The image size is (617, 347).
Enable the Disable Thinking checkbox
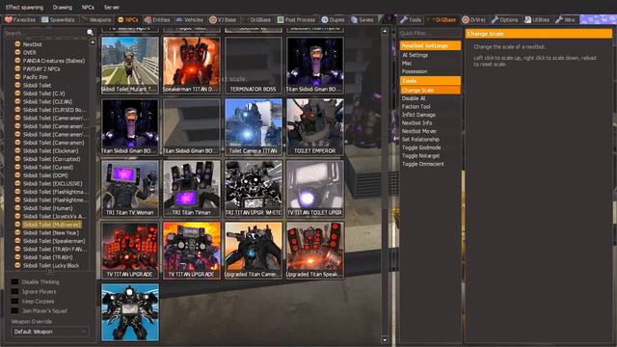[x=15, y=281]
